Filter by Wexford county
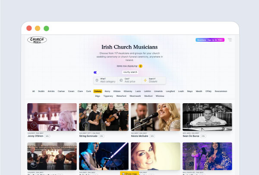 coord(148,96)
